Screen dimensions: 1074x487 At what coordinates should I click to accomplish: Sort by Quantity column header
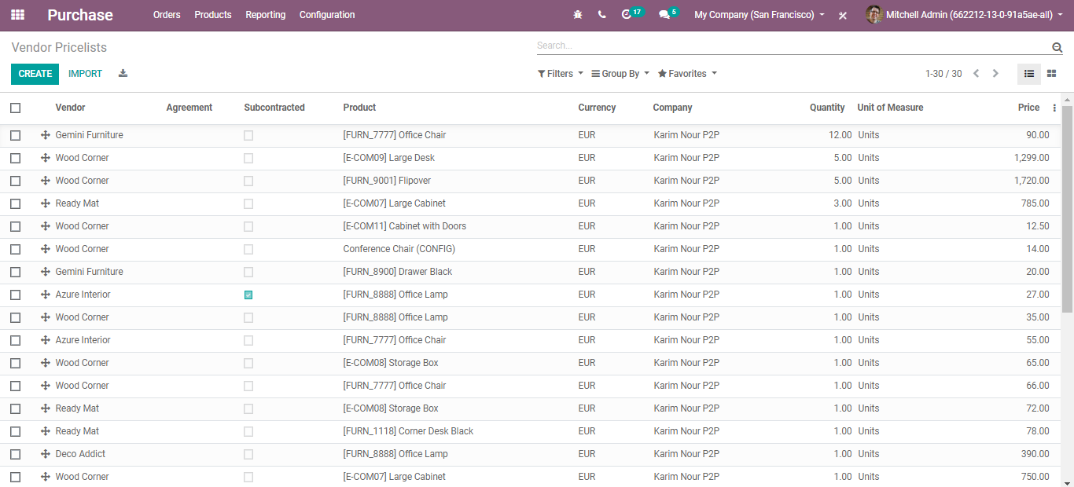click(x=827, y=108)
